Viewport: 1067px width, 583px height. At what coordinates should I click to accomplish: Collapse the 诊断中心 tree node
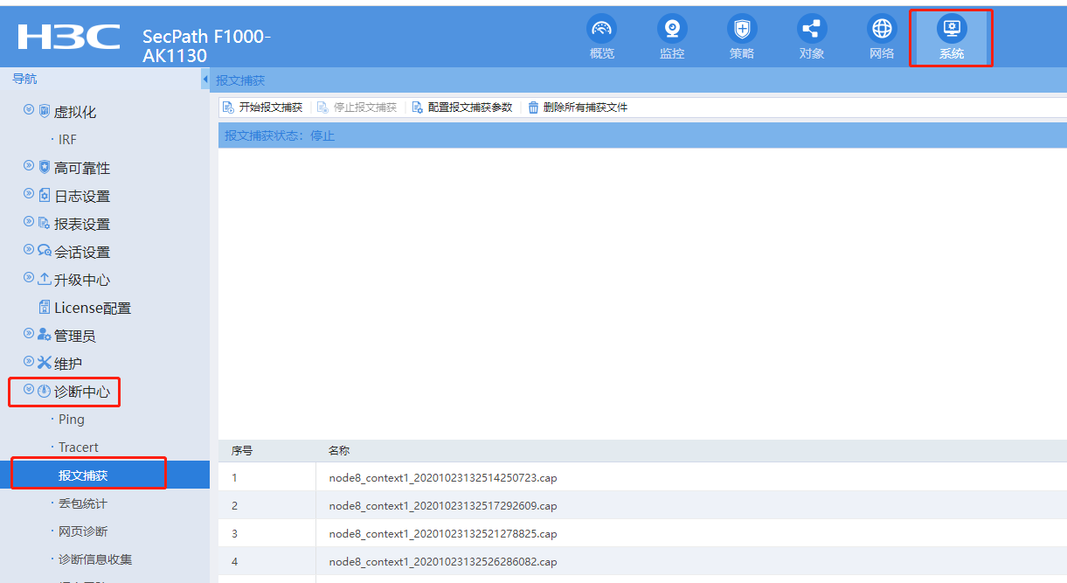pos(29,391)
